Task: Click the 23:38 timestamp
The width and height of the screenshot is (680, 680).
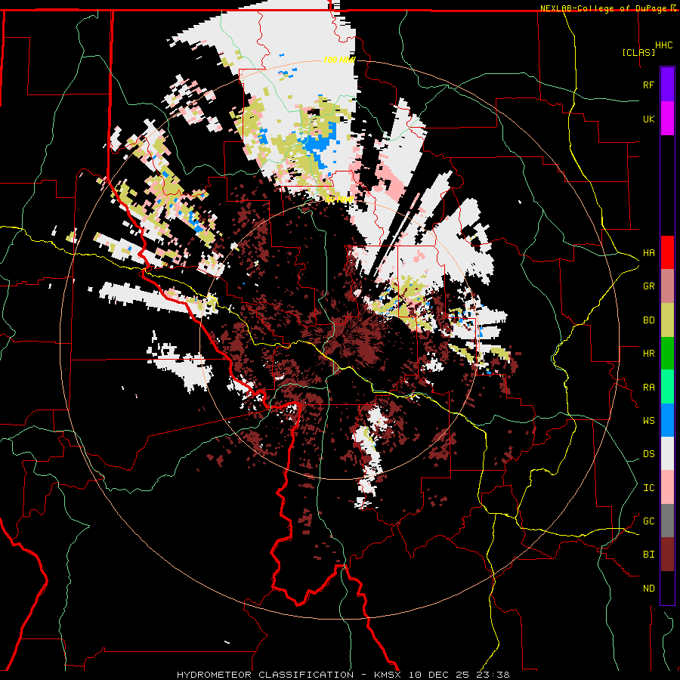Action: point(493,675)
